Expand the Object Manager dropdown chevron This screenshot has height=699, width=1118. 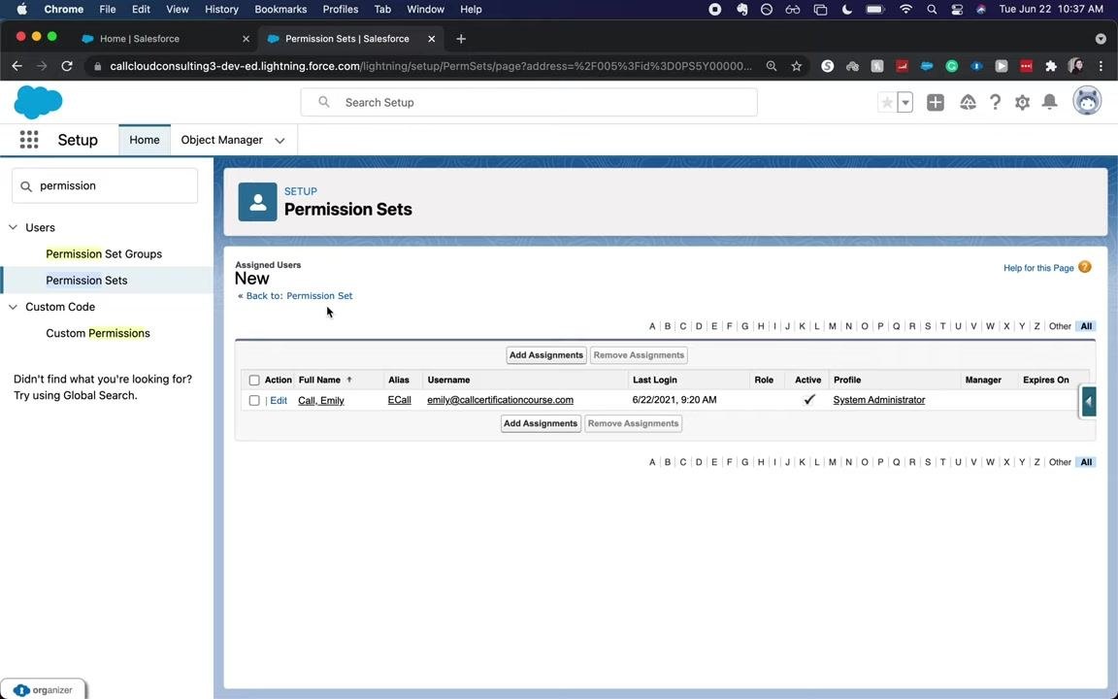[x=279, y=141]
